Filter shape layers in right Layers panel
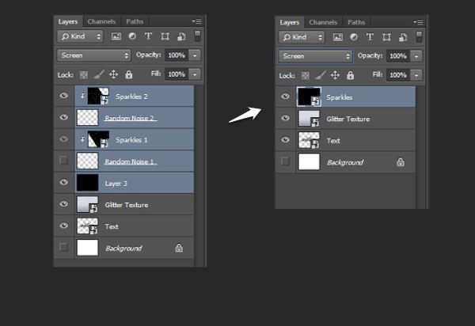The height and width of the screenshot is (326, 475). pos(386,37)
